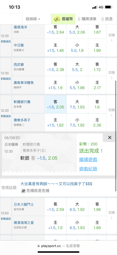Tap the battery icon in status bar
117x255 pixels.
pos(108,7)
